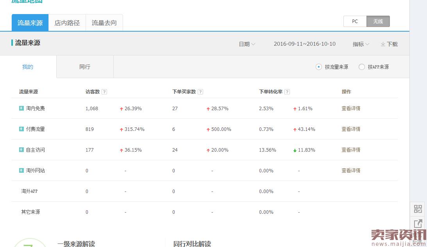Open 查看详情 for 付费流量
This screenshot has height=247, width=427.
pyautogui.click(x=351, y=129)
